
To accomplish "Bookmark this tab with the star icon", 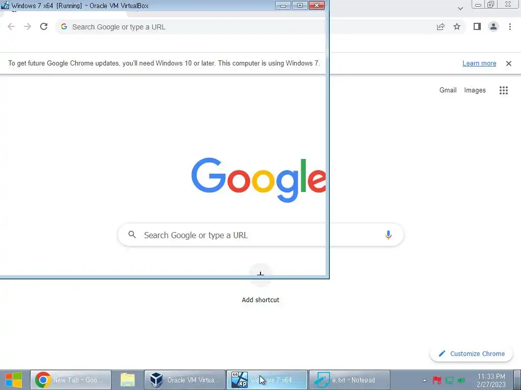I will (457, 26).
